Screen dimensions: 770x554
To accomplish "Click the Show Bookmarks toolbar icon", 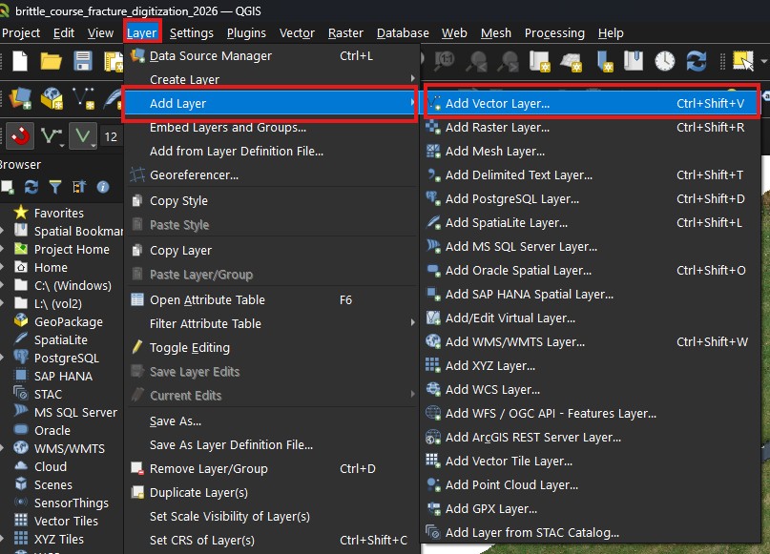I will click(x=634, y=61).
